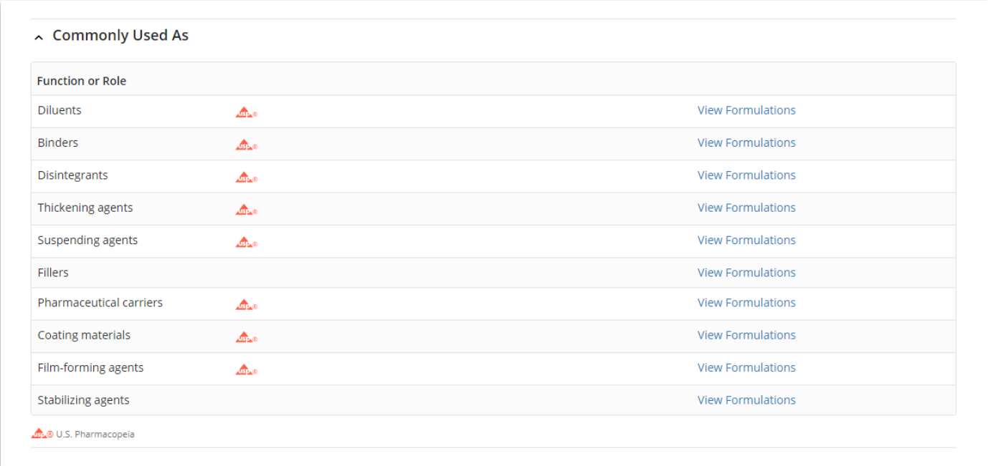988x466 pixels.
Task: Open View Formulations for Disintegrants
Action: (746, 175)
